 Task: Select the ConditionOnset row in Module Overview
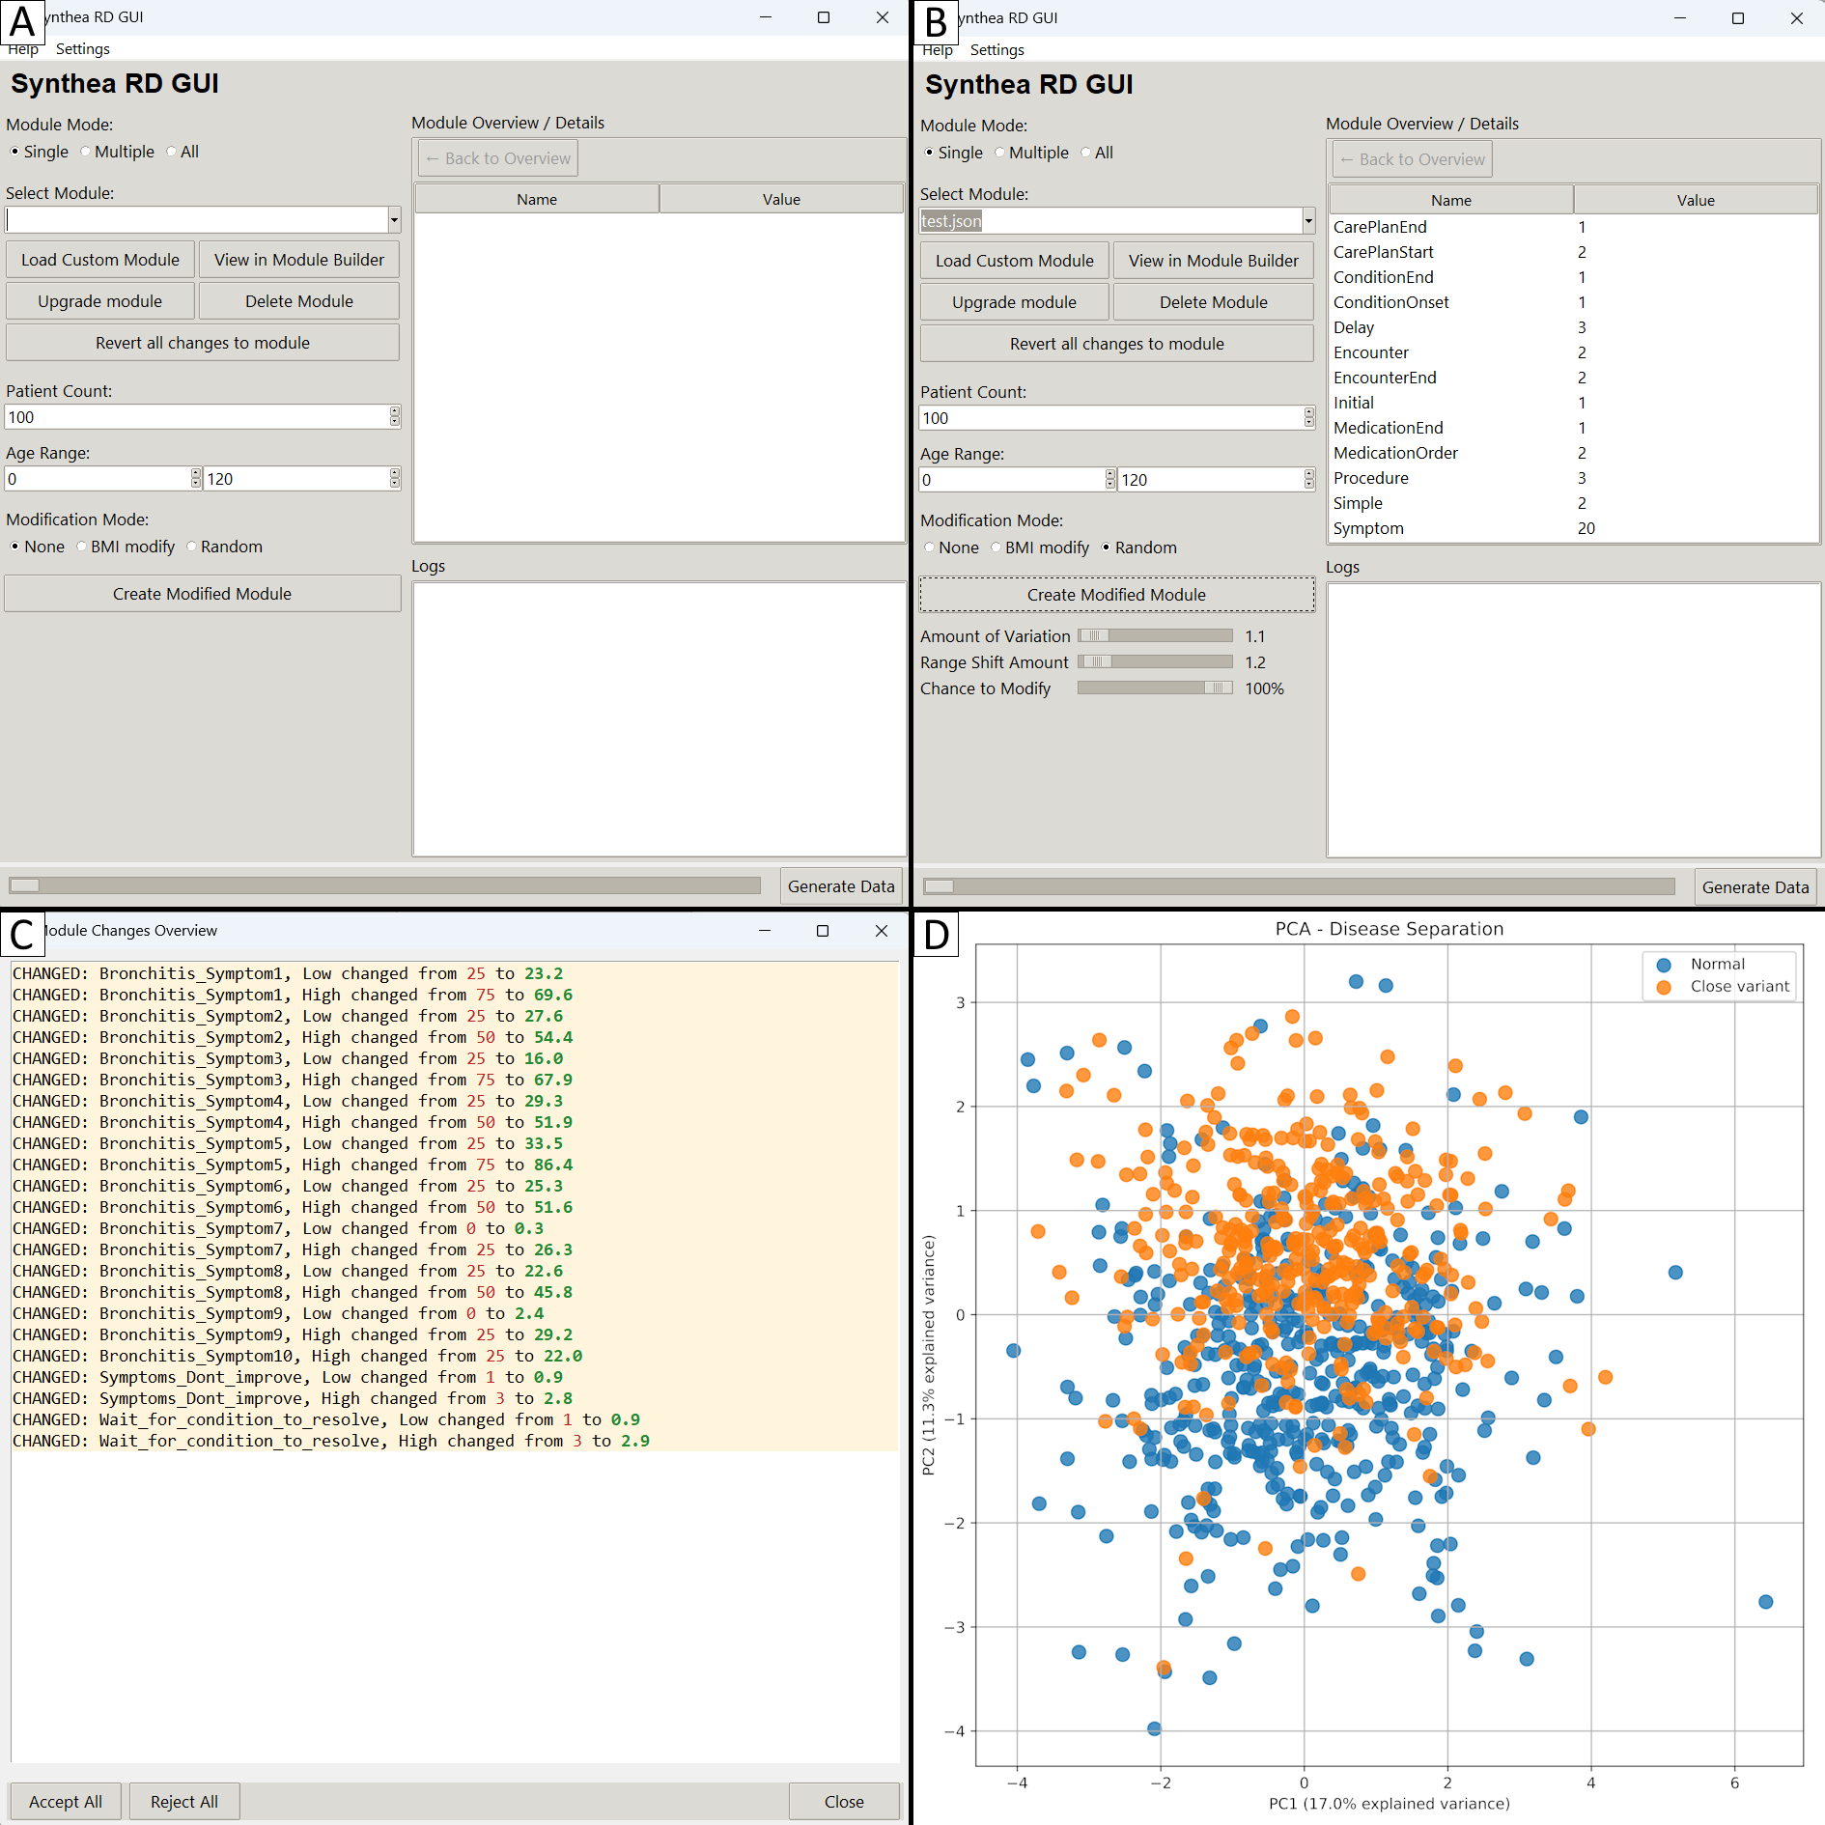pyautogui.click(x=1574, y=302)
